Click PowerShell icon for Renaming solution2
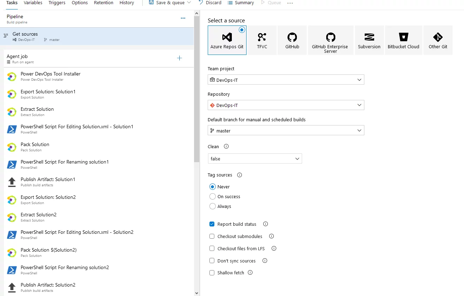Screen dimensions: 464x296 (x=12, y=270)
